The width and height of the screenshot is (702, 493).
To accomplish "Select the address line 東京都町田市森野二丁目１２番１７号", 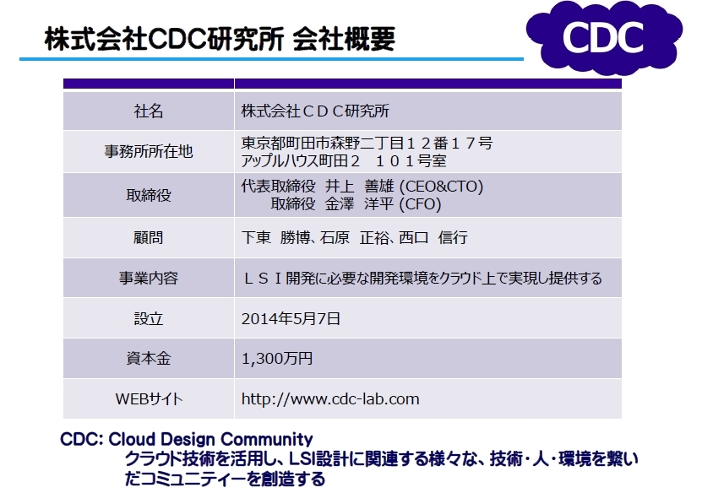I will (367, 144).
